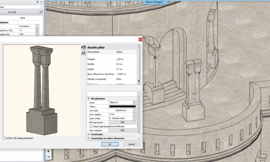The height and width of the screenshot is (162, 270).
Task: Check Keep original graphical attributes
Action: pos(91,126)
